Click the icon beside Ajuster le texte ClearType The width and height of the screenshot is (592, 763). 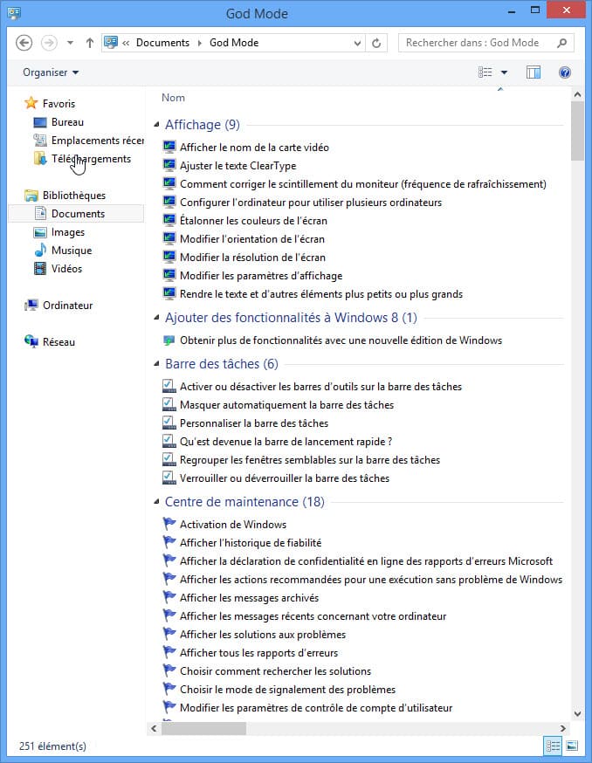point(169,165)
